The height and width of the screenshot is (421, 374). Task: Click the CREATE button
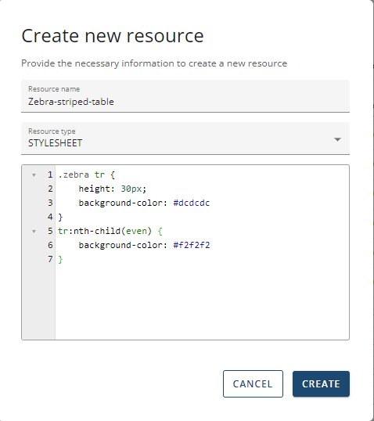pyautogui.click(x=321, y=384)
